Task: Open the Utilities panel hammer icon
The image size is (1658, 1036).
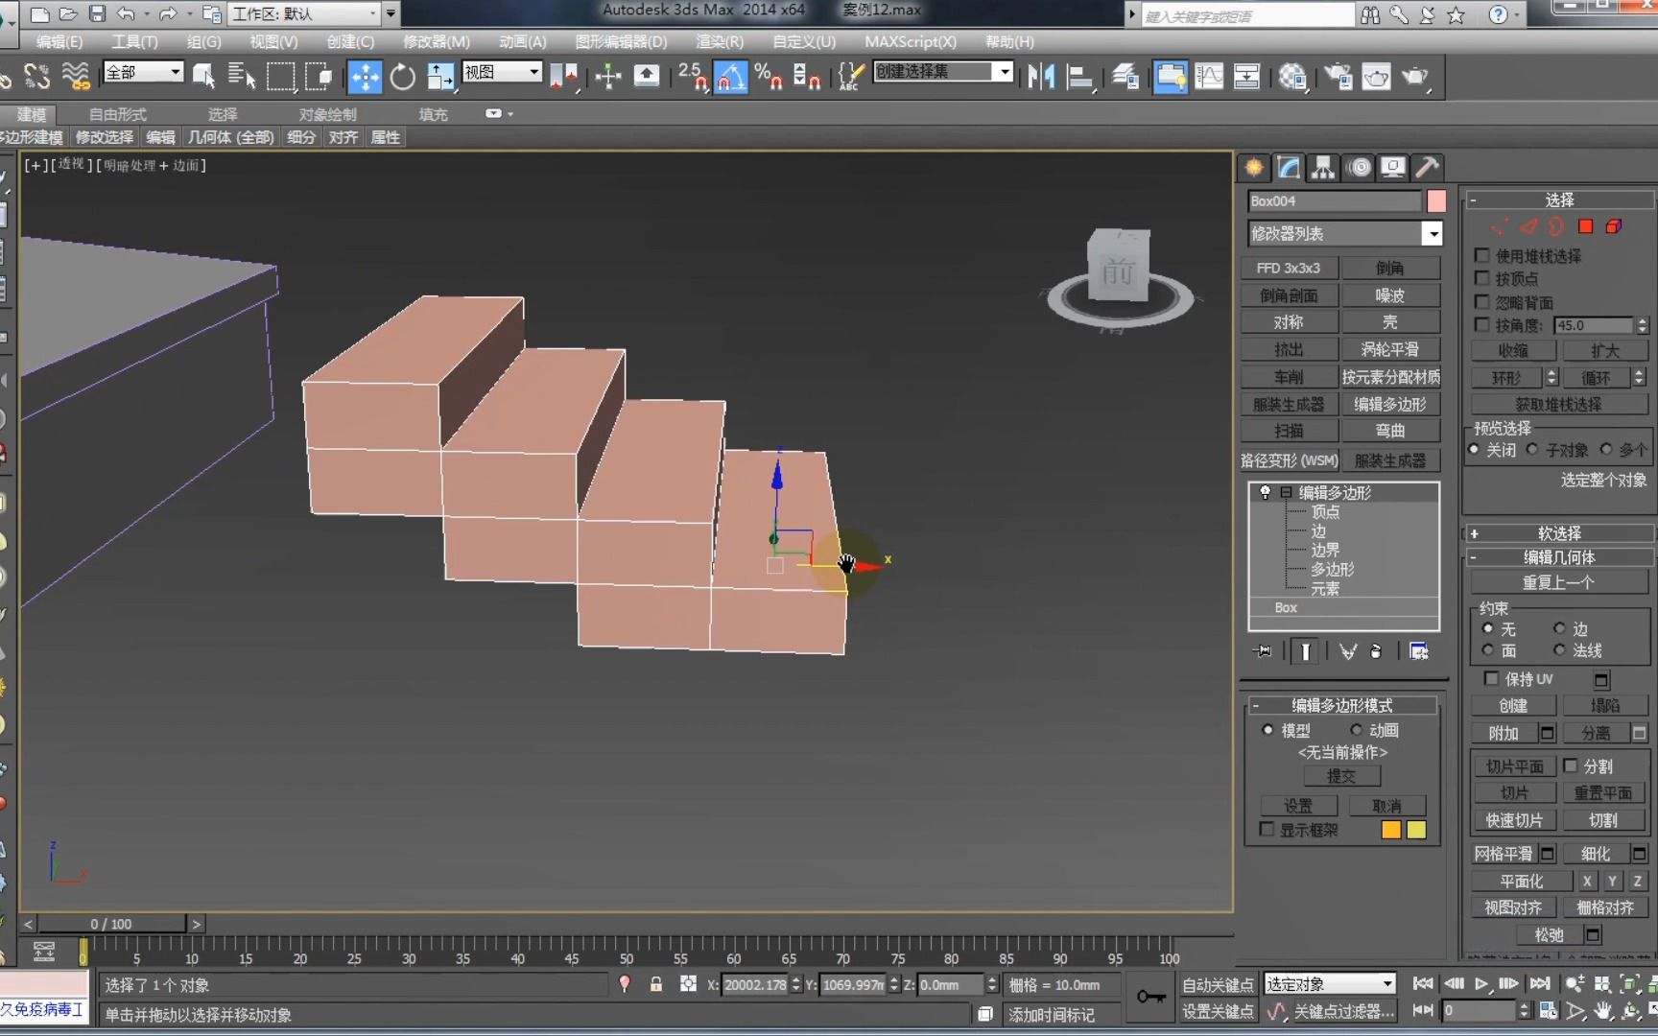Action: coord(1427,168)
